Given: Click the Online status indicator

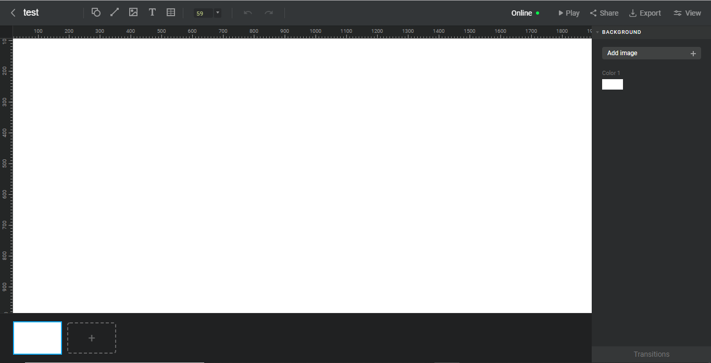Looking at the screenshot, I should [x=526, y=13].
